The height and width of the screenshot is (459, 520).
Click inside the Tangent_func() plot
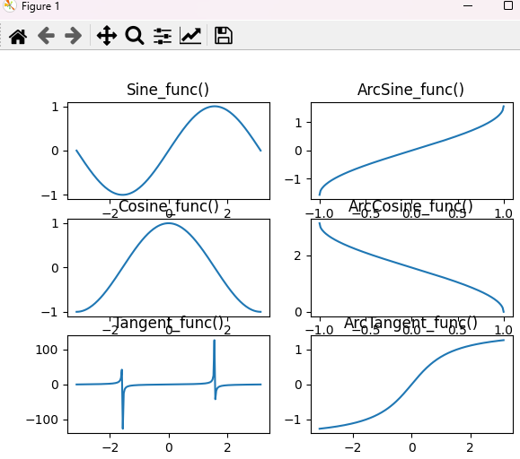169,385
